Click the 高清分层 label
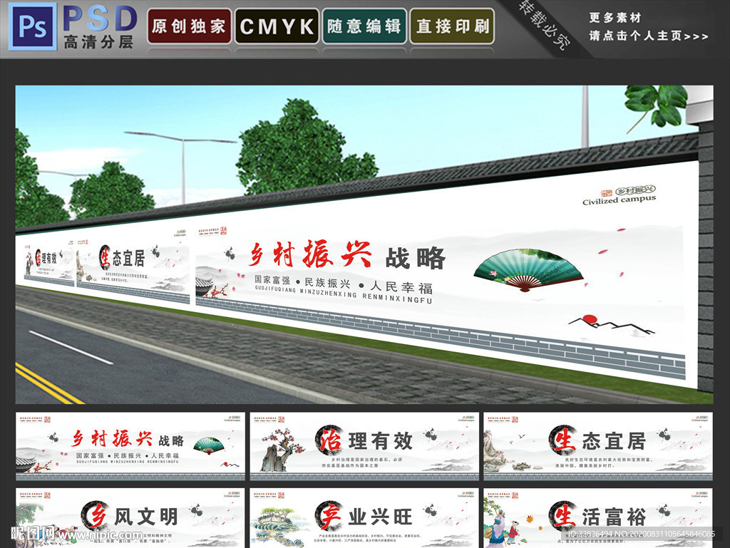The height and width of the screenshot is (548, 730). (x=98, y=42)
